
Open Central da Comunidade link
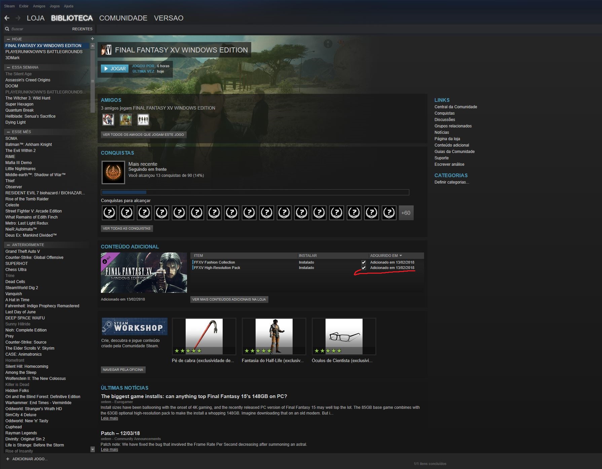tap(456, 107)
